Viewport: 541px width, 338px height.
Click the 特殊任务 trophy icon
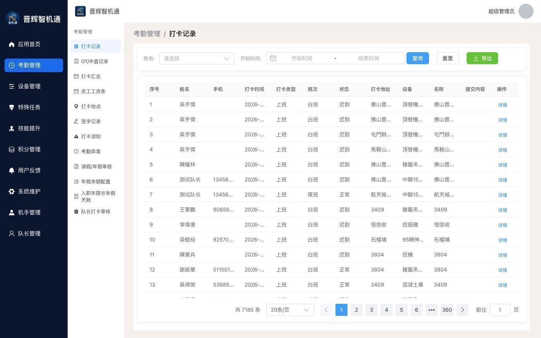pos(12,107)
